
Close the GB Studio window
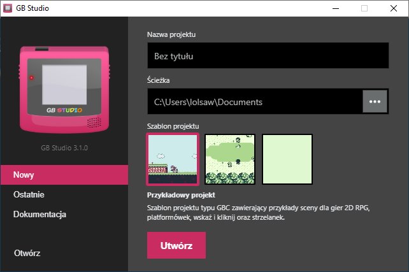tap(394, 8)
